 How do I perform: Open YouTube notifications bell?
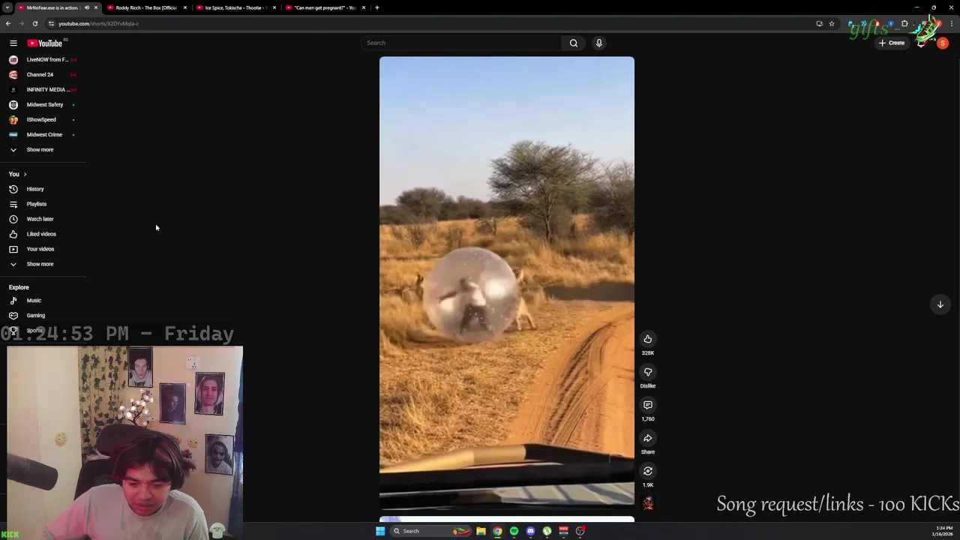(x=921, y=43)
